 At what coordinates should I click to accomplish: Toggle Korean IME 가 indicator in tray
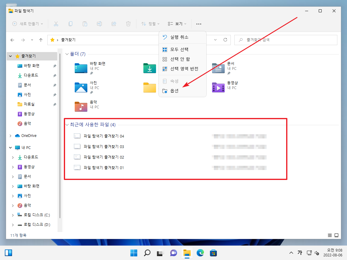pyautogui.click(x=300, y=253)
